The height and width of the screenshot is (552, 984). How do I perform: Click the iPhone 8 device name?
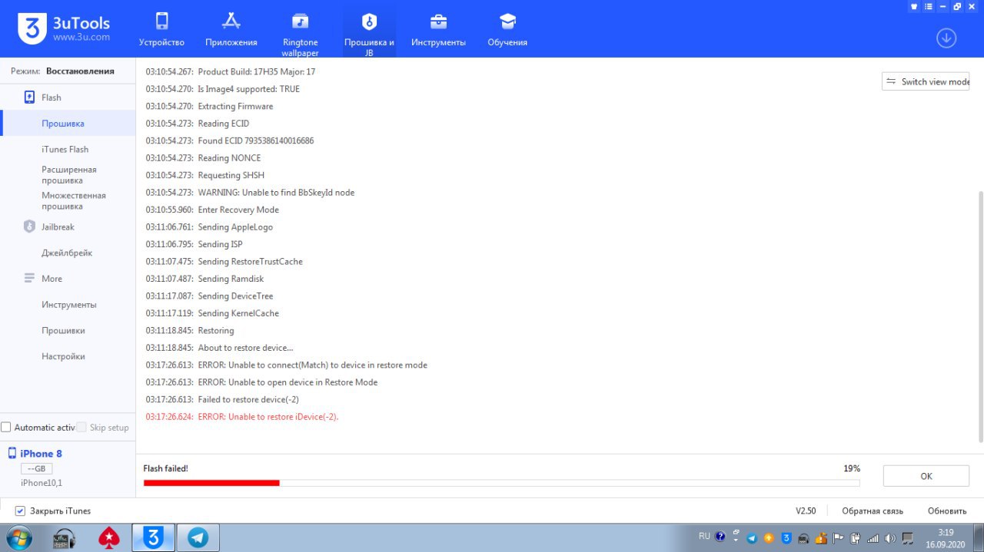coord(41,454)
